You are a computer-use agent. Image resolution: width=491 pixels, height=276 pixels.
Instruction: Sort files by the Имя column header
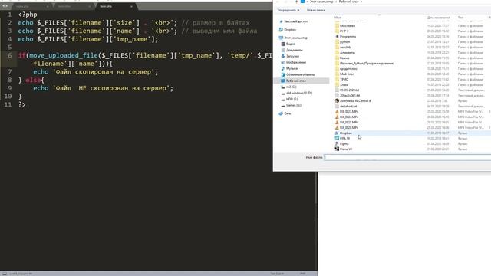(338, 18)
